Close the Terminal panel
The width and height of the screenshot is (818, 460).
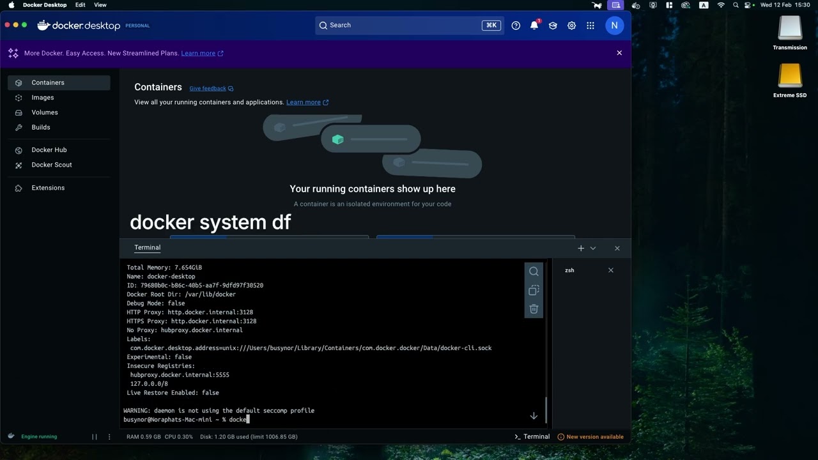[x=617, y=248]
